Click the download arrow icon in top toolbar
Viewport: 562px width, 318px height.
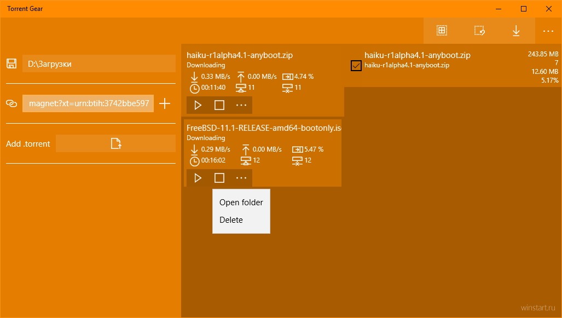pos(516,31)
